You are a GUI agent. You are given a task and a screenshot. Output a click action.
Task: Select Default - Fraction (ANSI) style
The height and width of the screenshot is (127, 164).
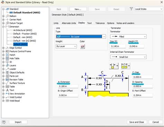[25, 34]
